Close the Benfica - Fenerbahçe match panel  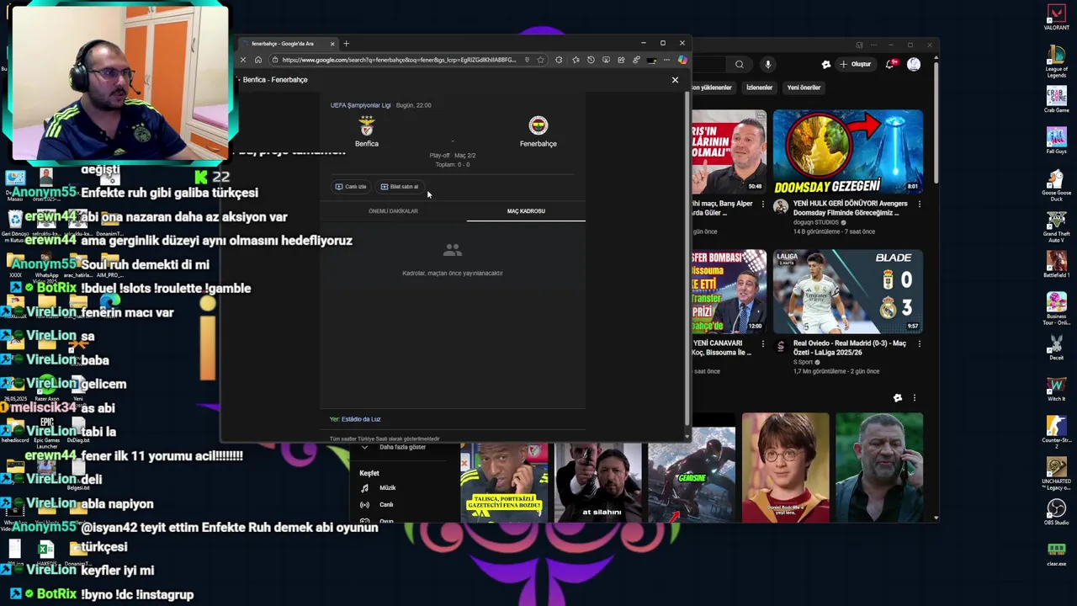(x=675, y=80)
